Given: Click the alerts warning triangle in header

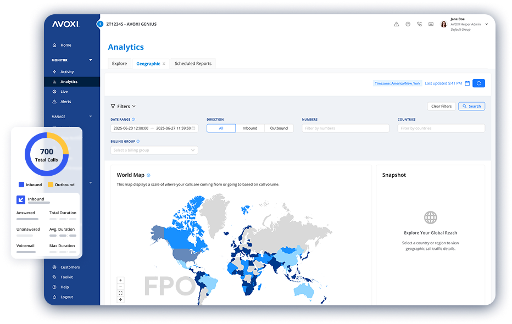Looking at the screenshot, I should (x=396, y=24).
